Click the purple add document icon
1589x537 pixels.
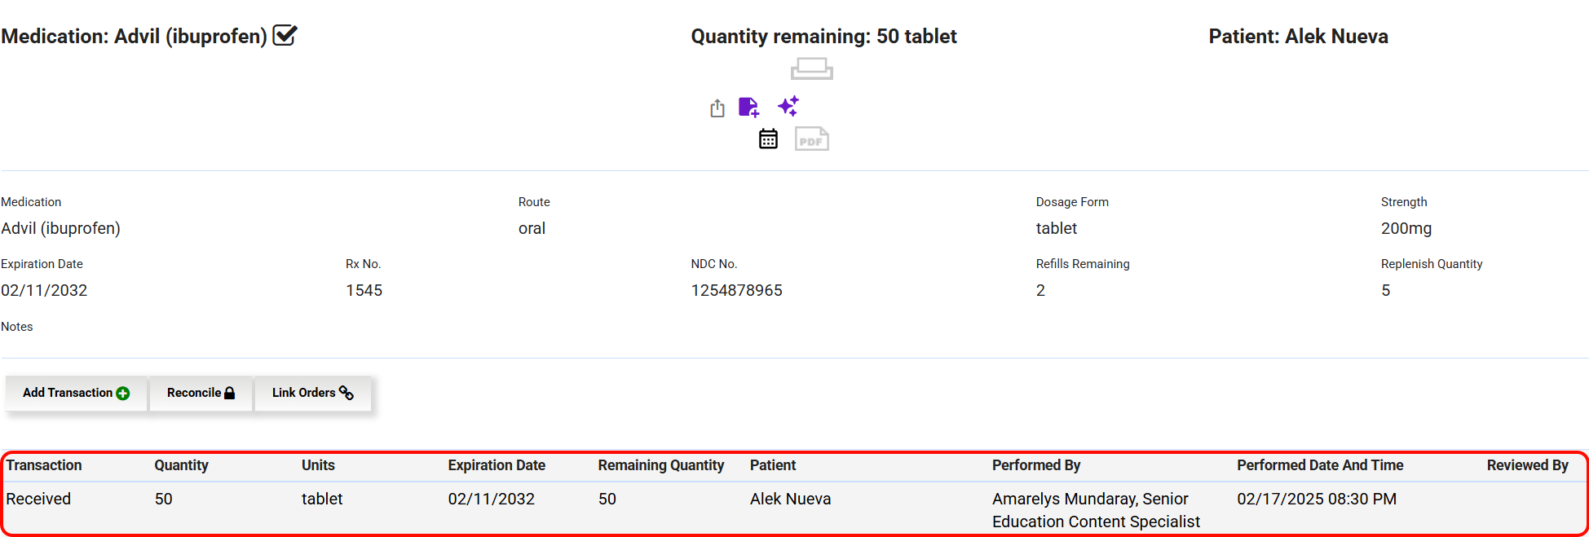click(x=748, y=107)
